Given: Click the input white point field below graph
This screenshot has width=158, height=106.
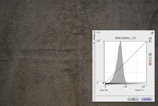Looking at the screenshot, I should click(144, 87).
